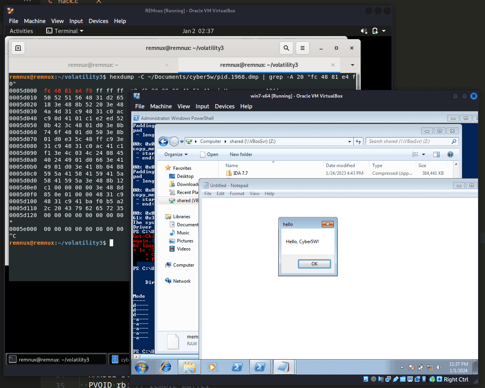This screenshot has height=388, width=485.
Task: Click the Computer breadcrumb in address bar
Action: pos(211,141)
